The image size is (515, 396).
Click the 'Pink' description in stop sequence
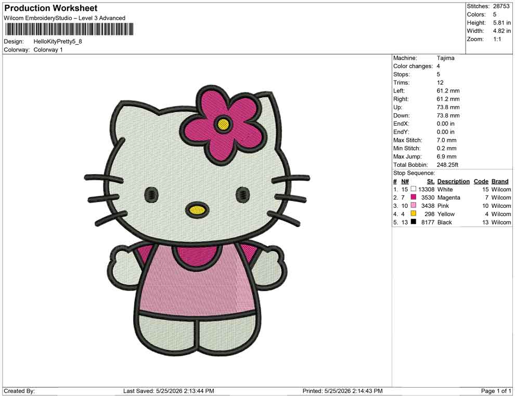[x=443, y=206]
